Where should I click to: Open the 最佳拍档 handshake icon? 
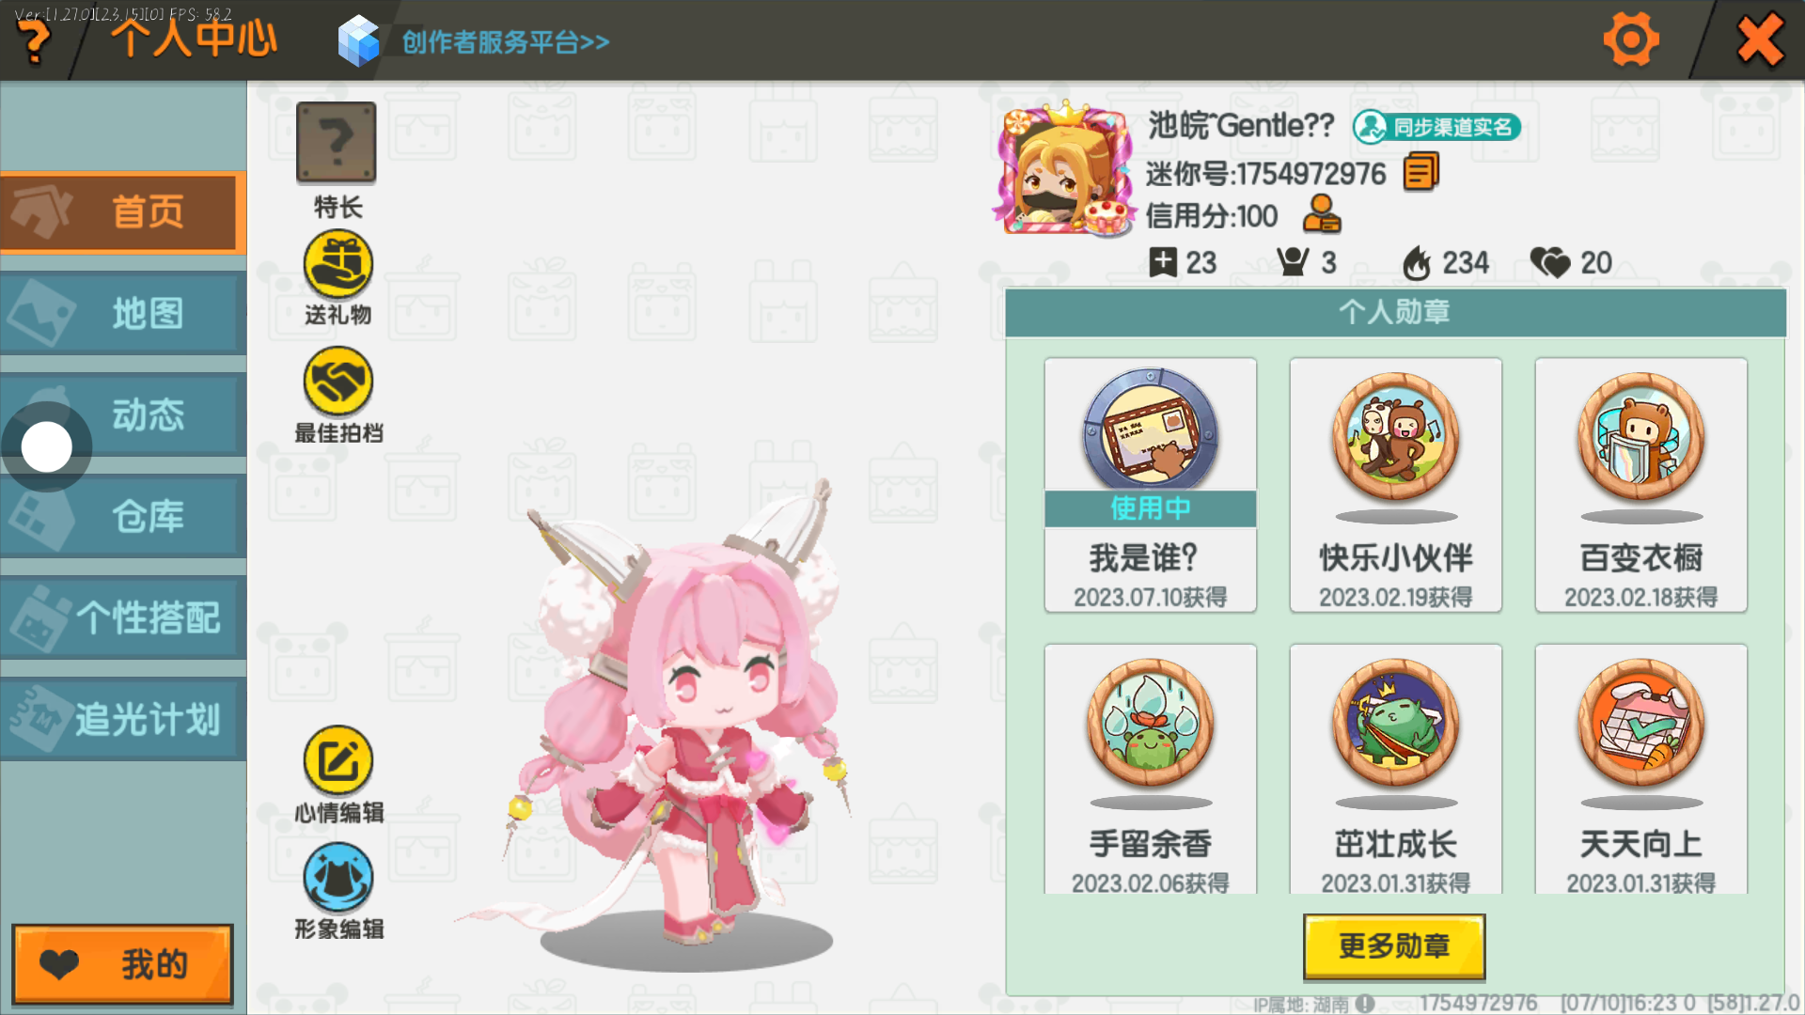pyautogui.click(x=338, y=382)
